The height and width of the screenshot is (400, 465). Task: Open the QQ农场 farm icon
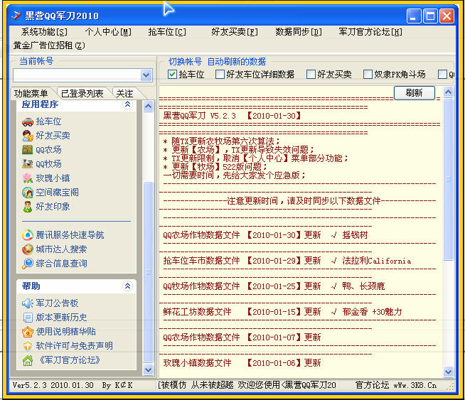coord(28,150)
